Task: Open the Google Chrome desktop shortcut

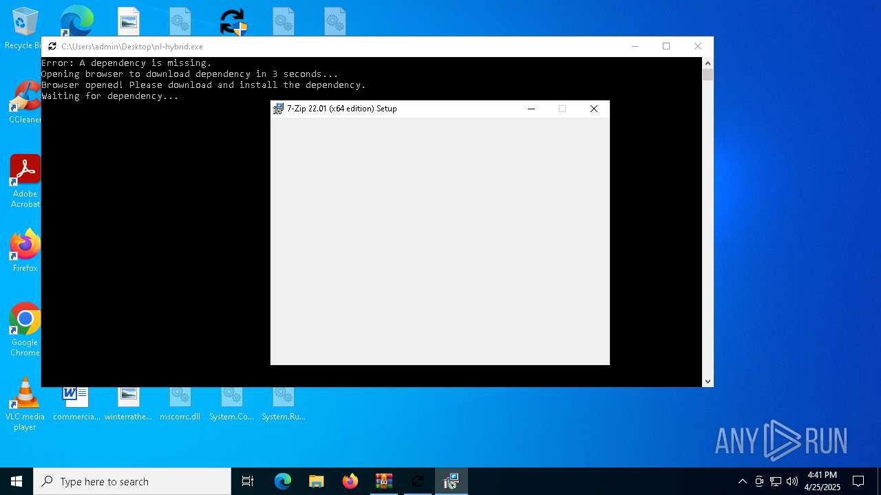Action: (25, 330)
